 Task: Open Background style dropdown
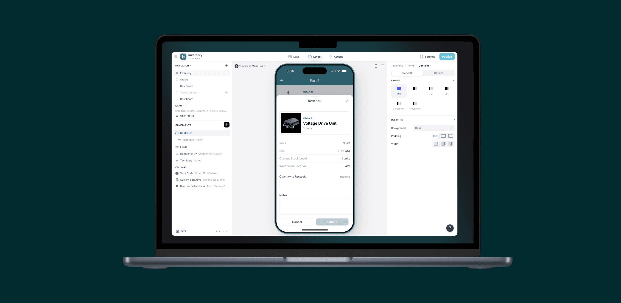pyautogui.click(x=434, y=128)
